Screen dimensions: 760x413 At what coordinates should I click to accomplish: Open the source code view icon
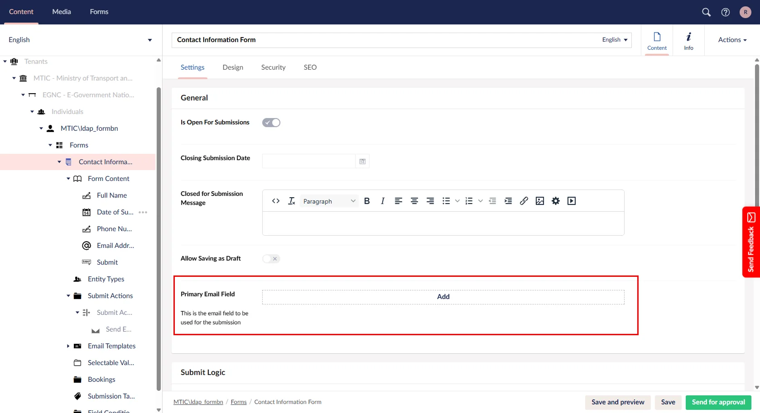[x=275, y=201]
